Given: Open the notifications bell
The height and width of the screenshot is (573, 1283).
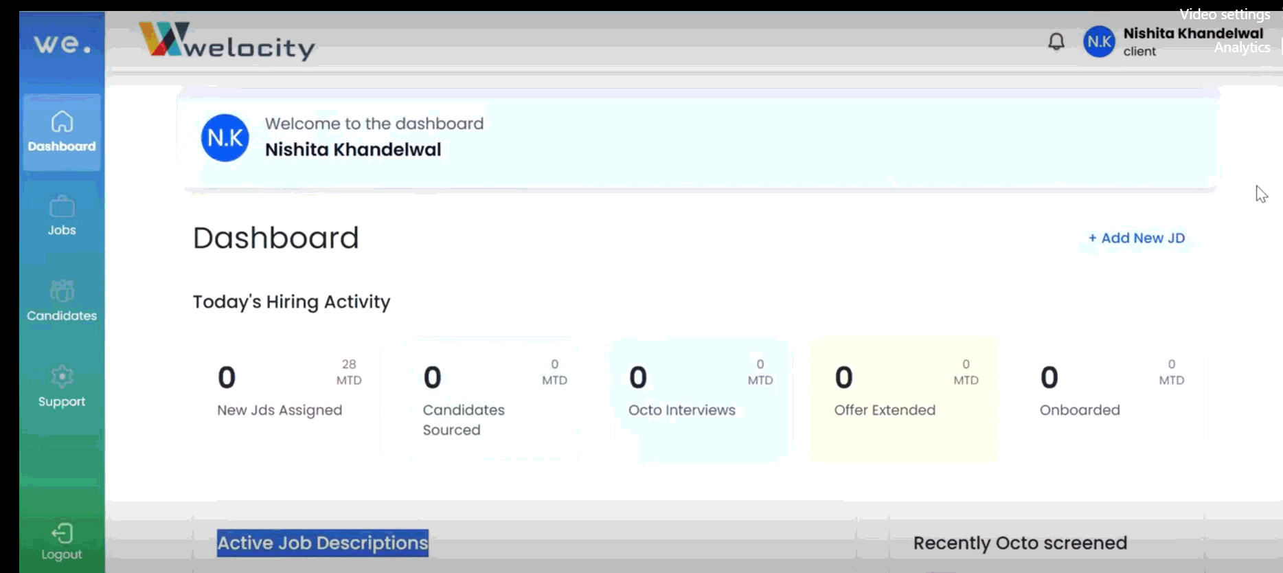Looking at the screenshot, I should [x=1056, y=42].
